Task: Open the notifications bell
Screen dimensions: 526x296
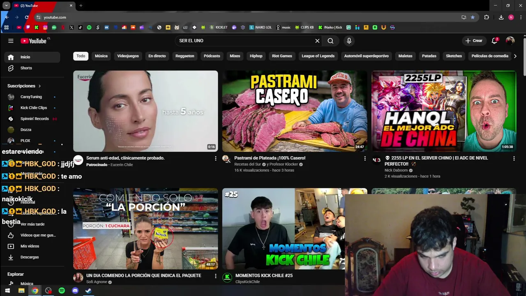Action: click(495, 41)
